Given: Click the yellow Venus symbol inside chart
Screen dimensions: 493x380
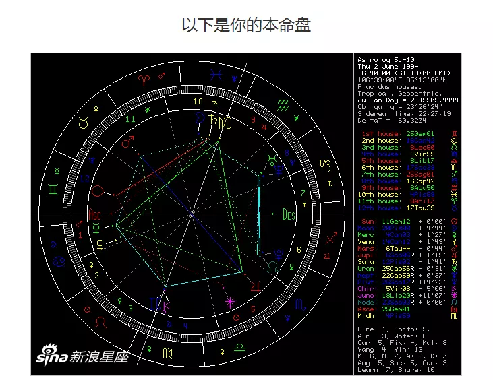Looking at the screenshot, I should [100, 245].
